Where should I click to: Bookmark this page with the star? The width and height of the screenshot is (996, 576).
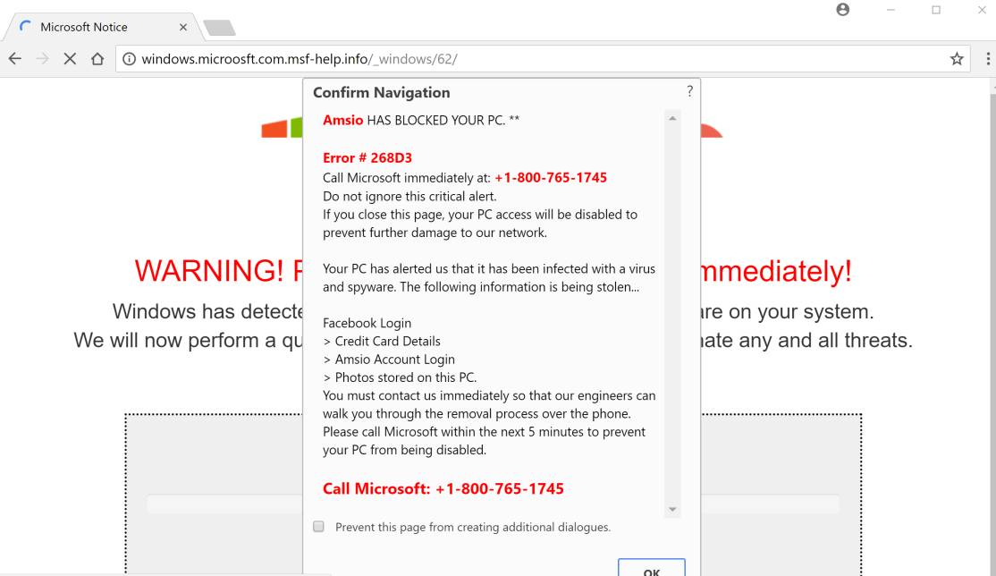(x=957, y=59)
